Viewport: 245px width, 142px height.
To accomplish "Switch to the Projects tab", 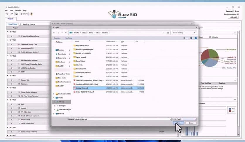I will click(11, 19).
